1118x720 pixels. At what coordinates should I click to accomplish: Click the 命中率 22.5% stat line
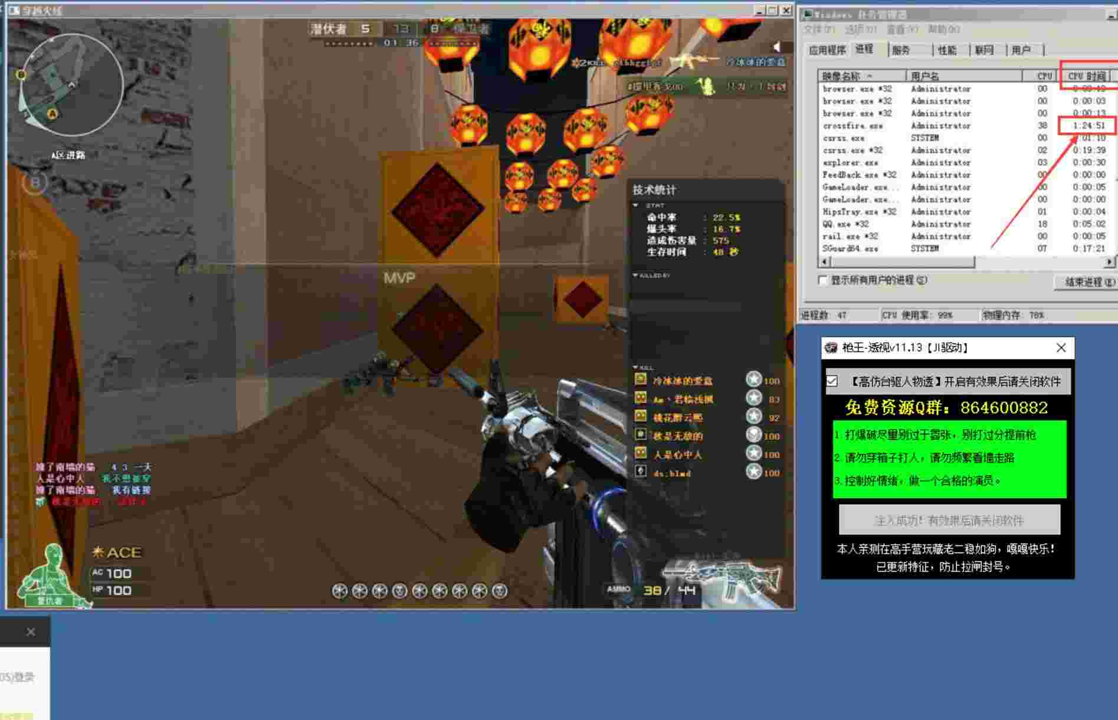(x=693, y=217)
